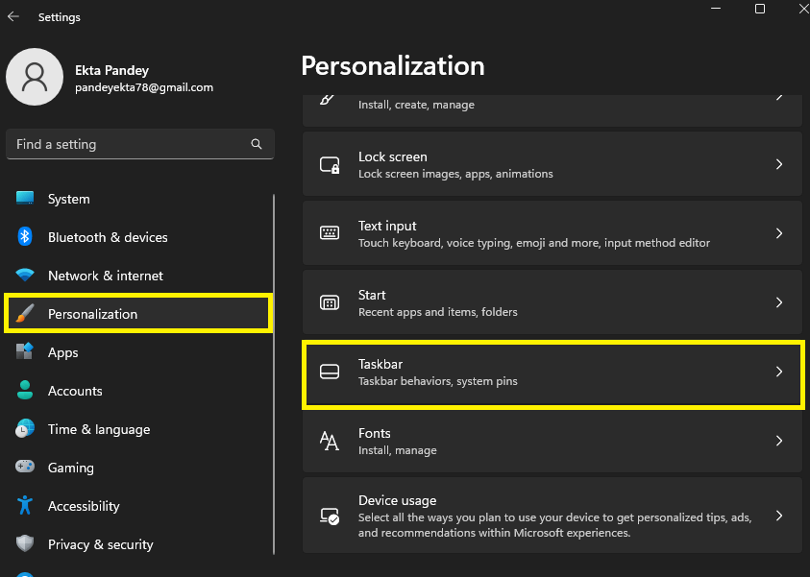Click the Device usage icon
Image resolution: width=810 pixels, height=577 pixels.
[330, 516]
